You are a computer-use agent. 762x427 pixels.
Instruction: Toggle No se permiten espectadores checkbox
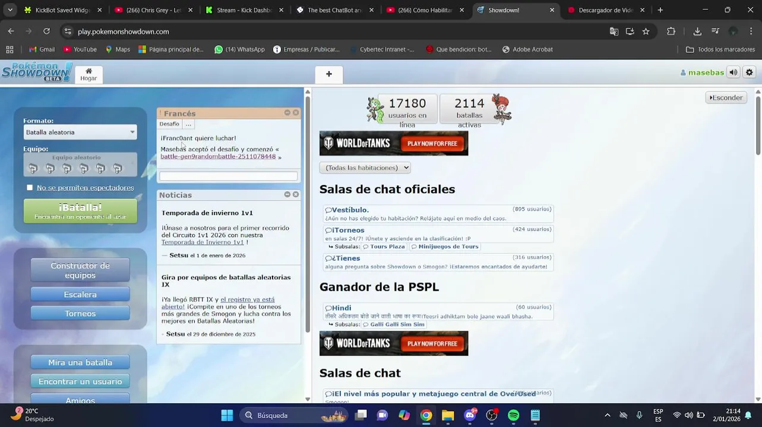(x=30, y=187)
